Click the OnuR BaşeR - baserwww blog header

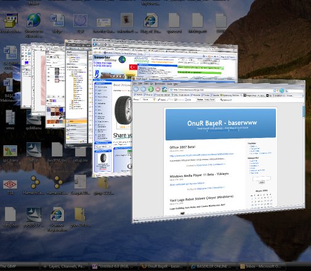tap(222, 123)
